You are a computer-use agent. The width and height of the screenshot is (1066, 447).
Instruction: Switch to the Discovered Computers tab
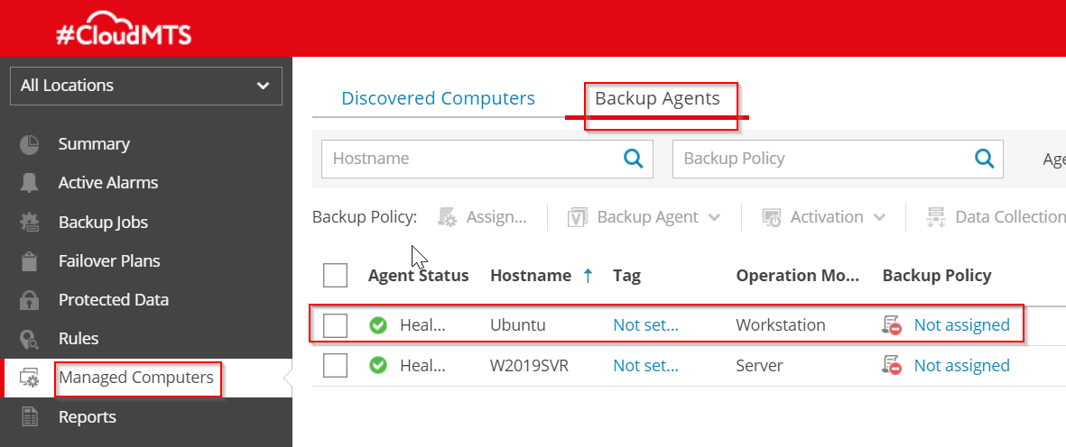pos(438,98)
